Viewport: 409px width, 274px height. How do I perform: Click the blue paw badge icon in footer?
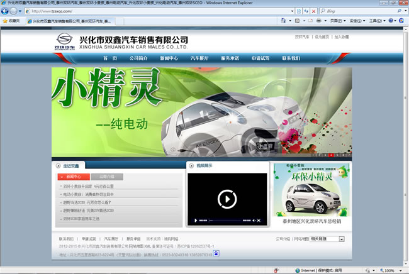tap(216, 253)
